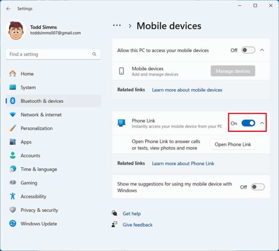279x251 pixels.
Task: Click the Give feedback link
Action: coord(138,225)
